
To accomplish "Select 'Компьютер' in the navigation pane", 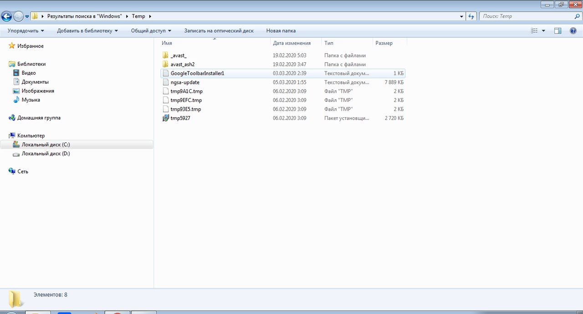I will 31,136.
